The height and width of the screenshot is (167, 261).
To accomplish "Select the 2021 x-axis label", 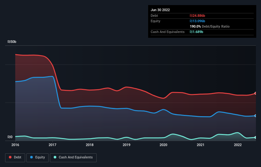I will (x=201, y=145).
